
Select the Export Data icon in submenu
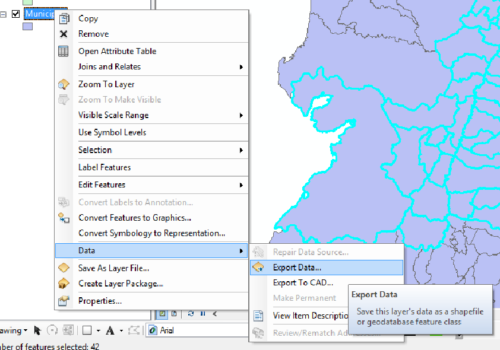click(258, 268)
